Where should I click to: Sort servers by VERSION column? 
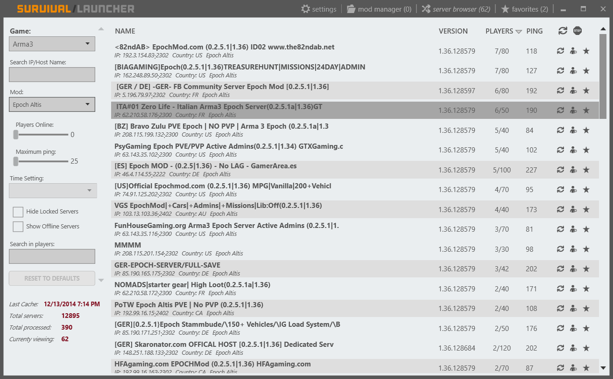click(x=453, y=31)
